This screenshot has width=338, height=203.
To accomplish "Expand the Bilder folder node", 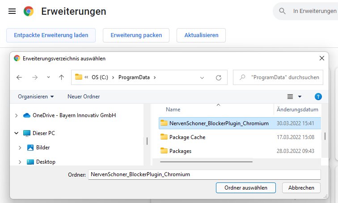I will pos(20,148).
